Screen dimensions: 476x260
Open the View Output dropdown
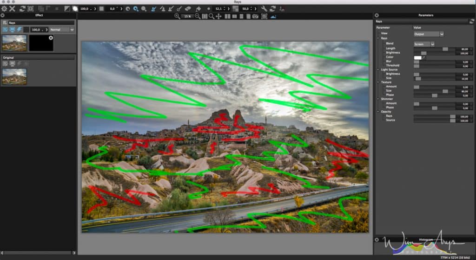tap(429, 34)
